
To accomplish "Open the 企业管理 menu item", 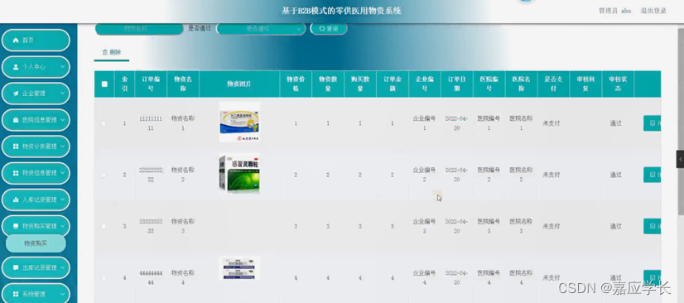I will point(36,94).
